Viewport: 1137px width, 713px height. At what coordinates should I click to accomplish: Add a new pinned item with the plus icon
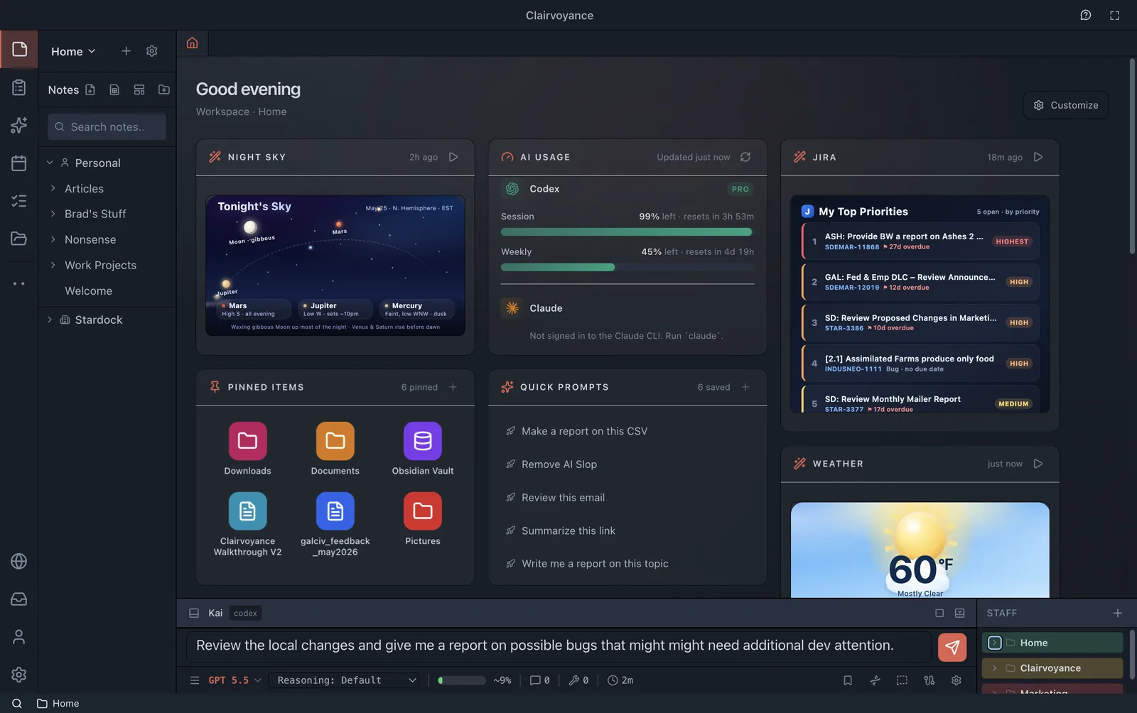(453, 387)
